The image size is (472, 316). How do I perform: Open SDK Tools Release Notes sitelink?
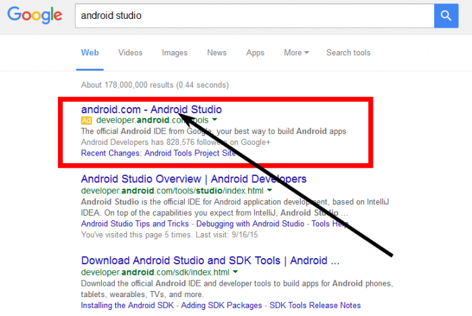coord(315,305)
